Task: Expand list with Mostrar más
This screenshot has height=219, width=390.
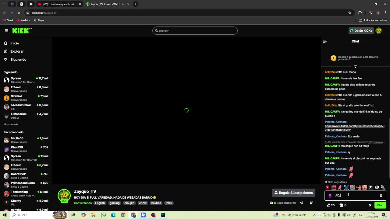Action: 11,124
